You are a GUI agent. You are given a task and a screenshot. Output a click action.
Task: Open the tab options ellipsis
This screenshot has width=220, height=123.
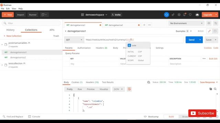(x=149, y=25)
